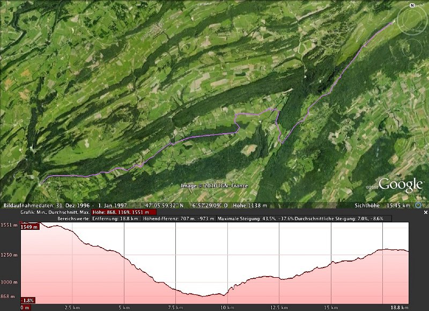
Task: Click the Höhendifferenz 707 m, -973 m stat
Action: click(x=179, y=219)
